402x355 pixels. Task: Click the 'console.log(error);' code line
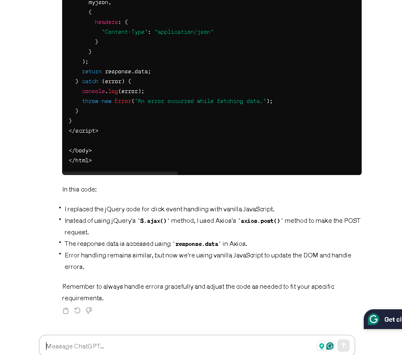tap(113, 91)
